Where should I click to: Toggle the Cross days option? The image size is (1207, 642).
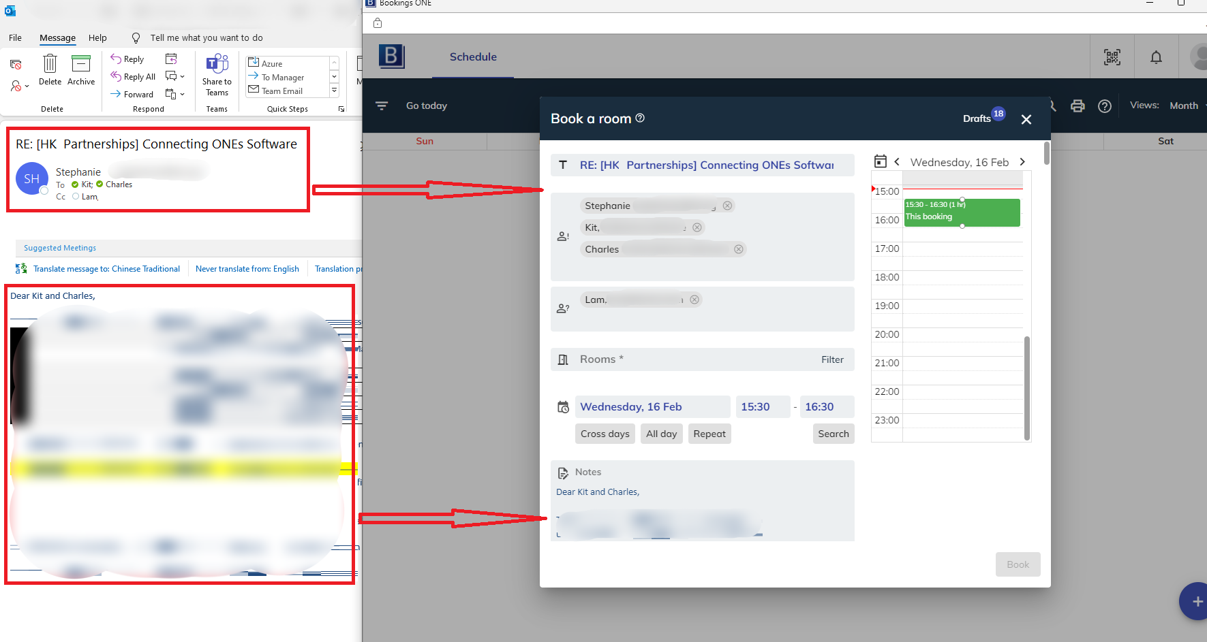605,434
